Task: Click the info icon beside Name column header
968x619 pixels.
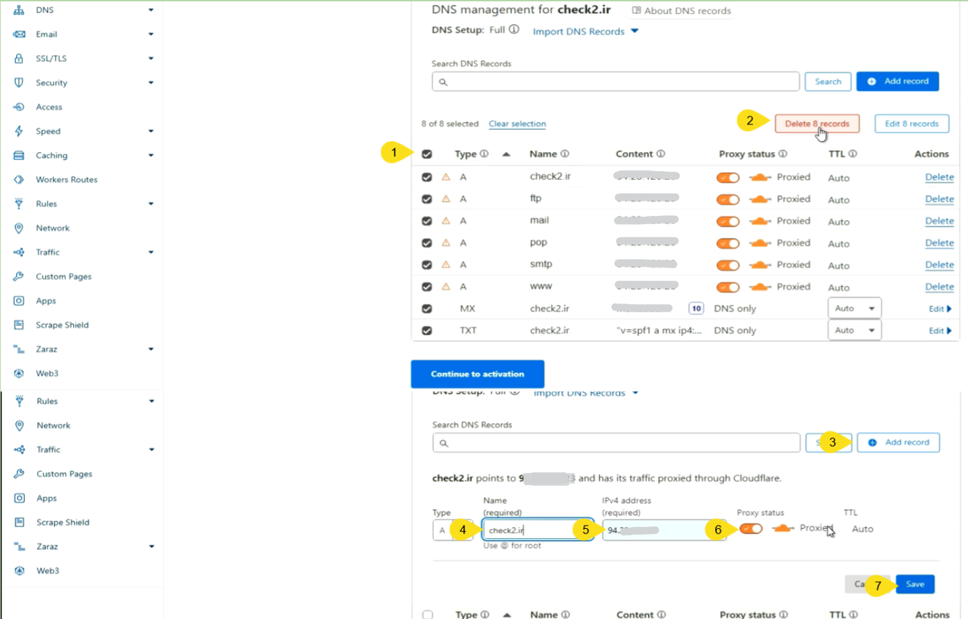Action: tap(565, 153)
